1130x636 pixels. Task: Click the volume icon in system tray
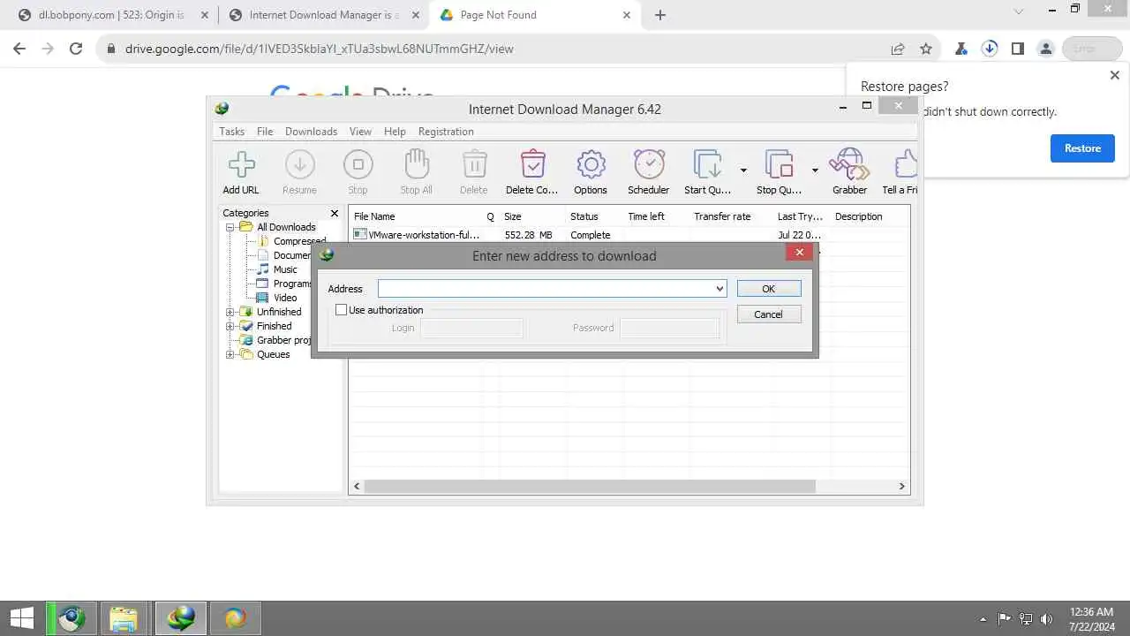tap(1047, 619)
